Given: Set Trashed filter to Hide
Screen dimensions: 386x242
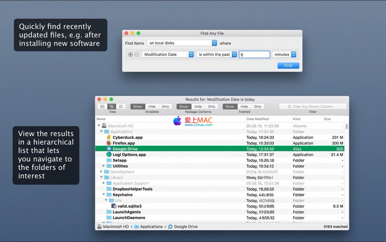Looking at the screenshot, I should coord(244,107).
